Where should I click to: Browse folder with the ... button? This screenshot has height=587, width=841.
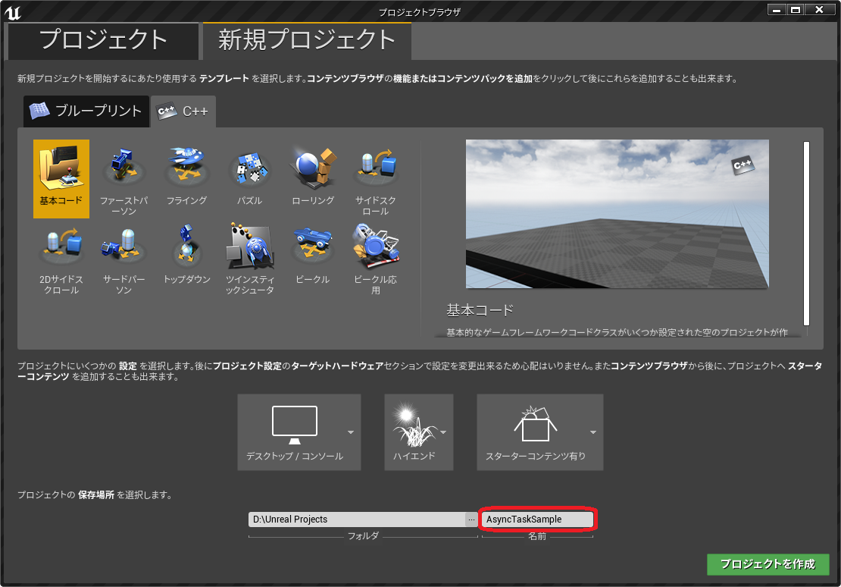coord(471,520)
